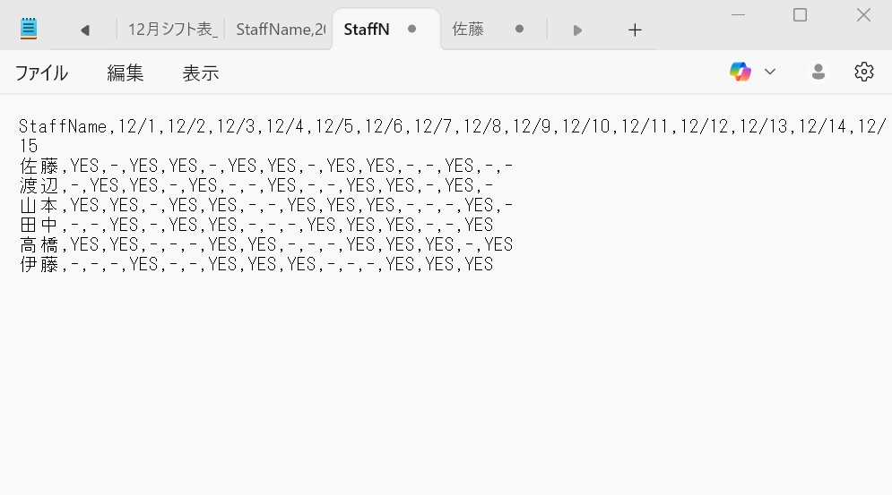Open the account profile icon

(x=818, y=72)
